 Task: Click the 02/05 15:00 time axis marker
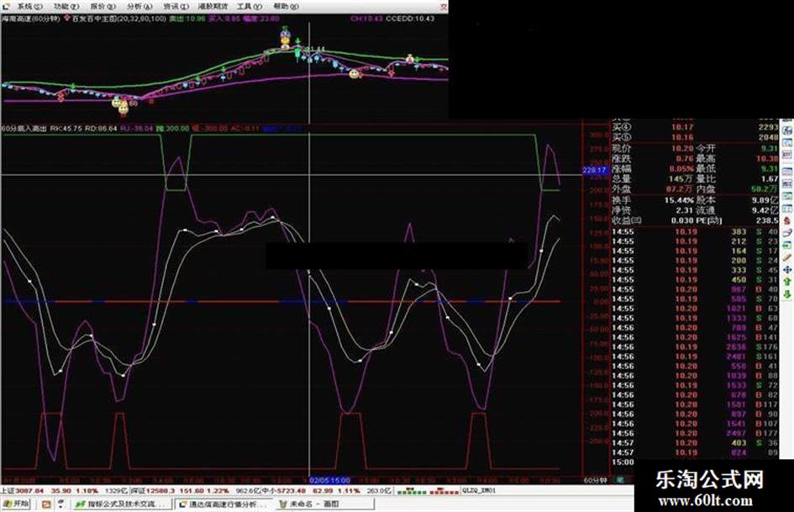pyautogui.click(x=329, y=480)
